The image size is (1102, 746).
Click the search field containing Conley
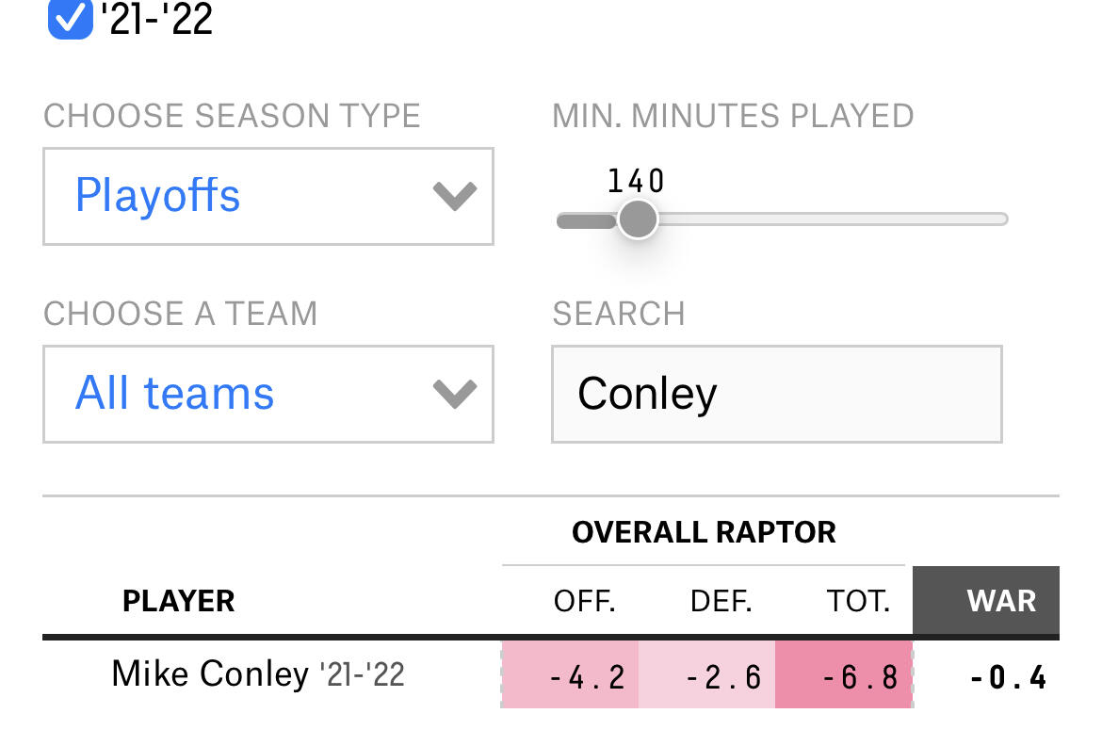pos(776,394)
